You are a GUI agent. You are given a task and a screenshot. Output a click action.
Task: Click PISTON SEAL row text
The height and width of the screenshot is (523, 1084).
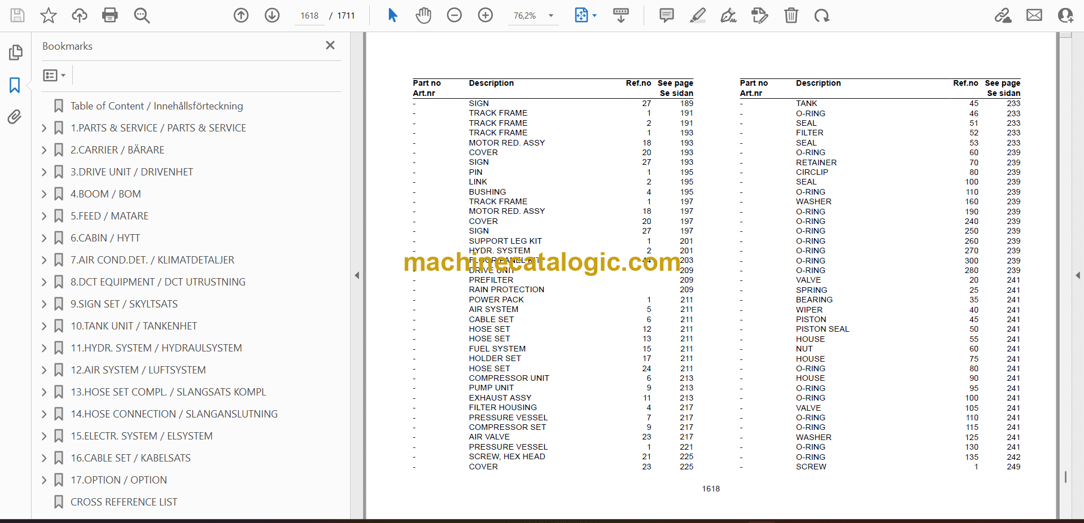[822, 329]
